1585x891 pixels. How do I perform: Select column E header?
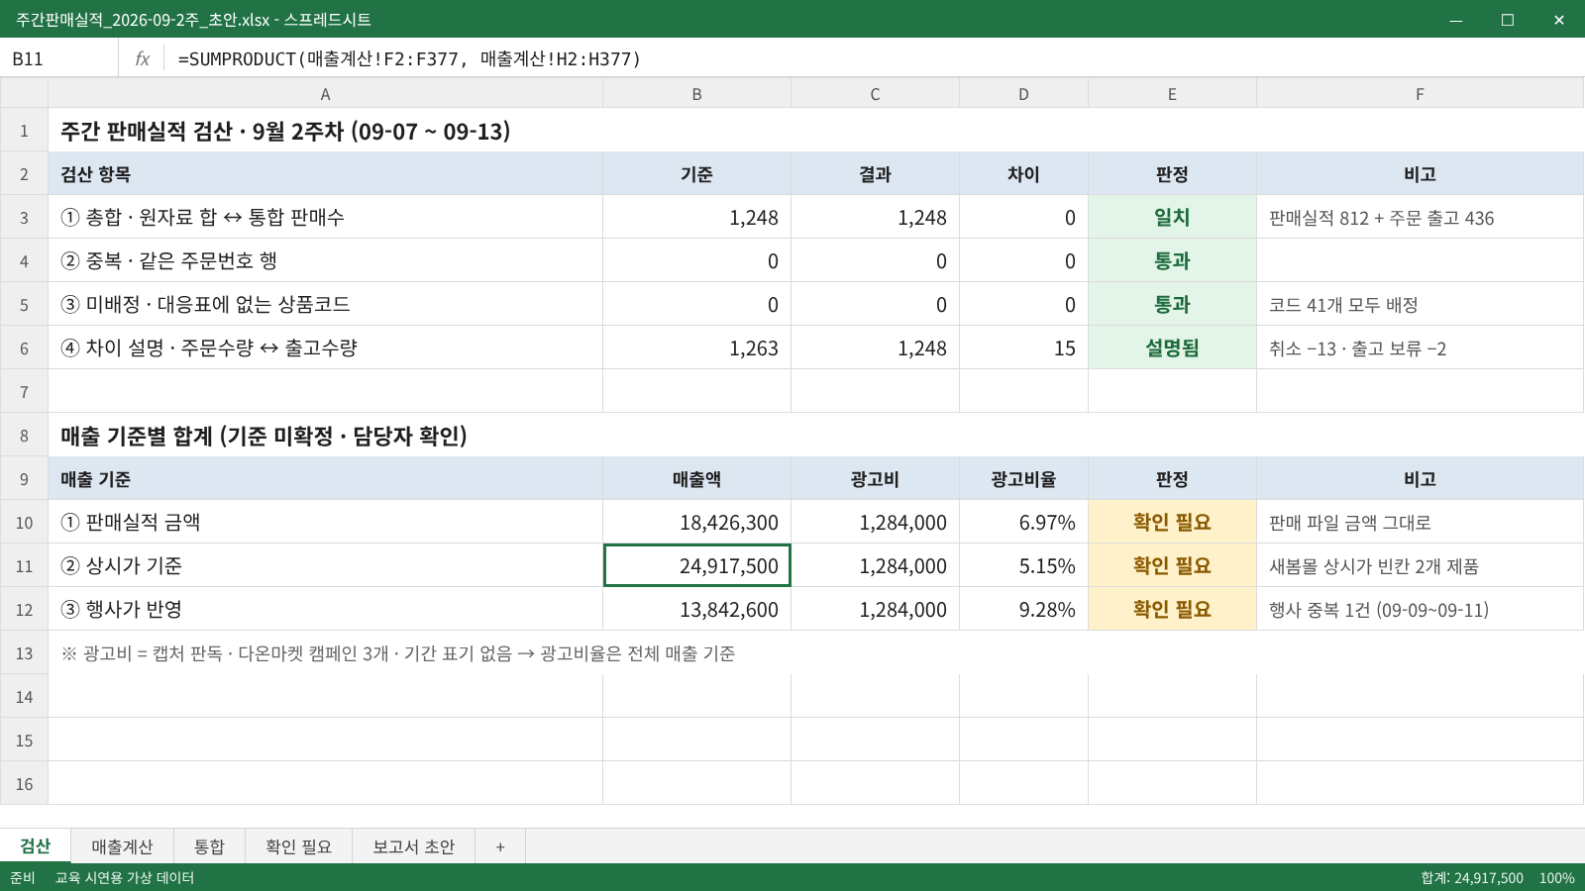point(1172,94)
